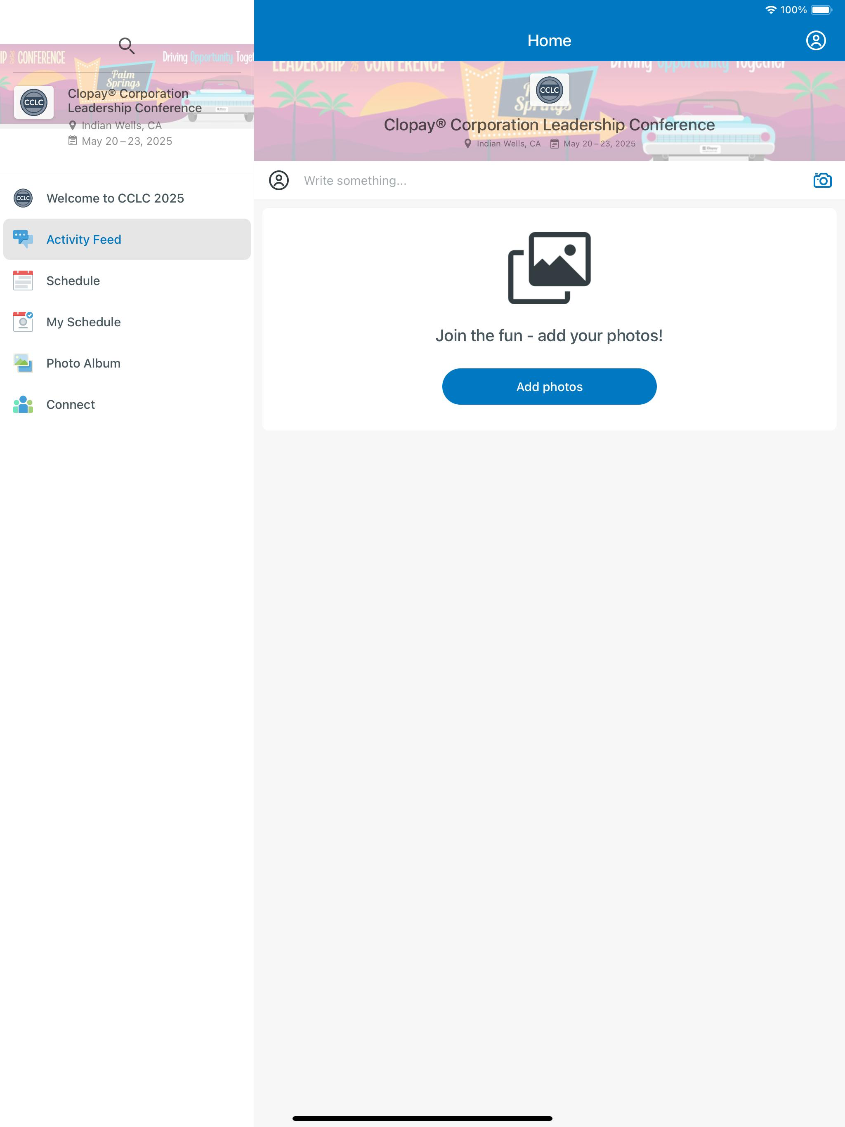Click the Connect people icon
845x1127 pixels.
pyautogui.click(x=23, y=405)
